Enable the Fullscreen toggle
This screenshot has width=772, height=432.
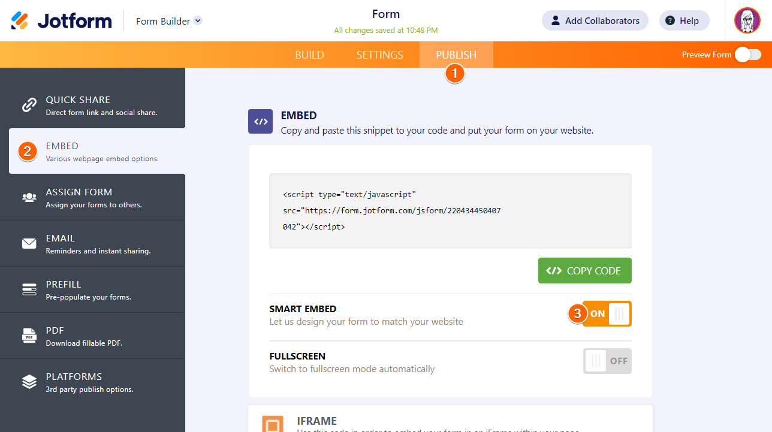click(607, 361)
